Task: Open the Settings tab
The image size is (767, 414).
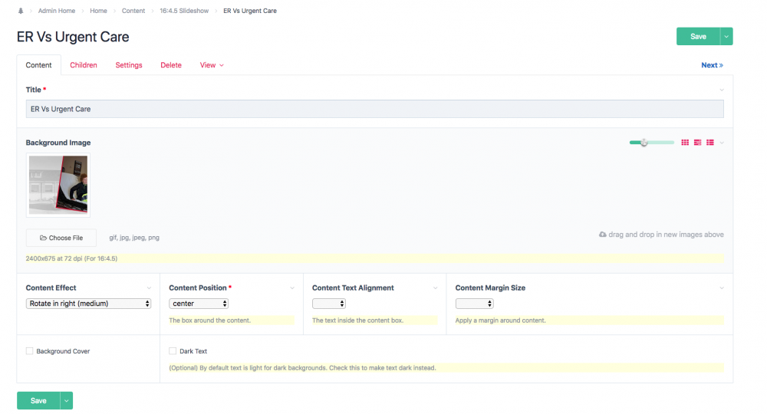Action: tap(129, 65)
